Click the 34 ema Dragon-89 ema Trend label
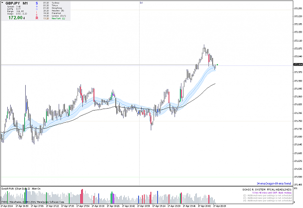The width and height of the screenshot is (303, 208). coord(274,183)
